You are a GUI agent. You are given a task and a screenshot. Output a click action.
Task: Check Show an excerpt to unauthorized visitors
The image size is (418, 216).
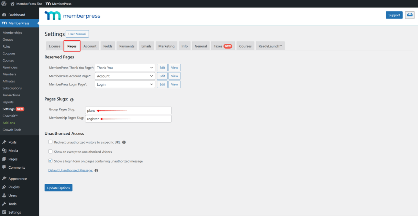[x=51, y=152]
